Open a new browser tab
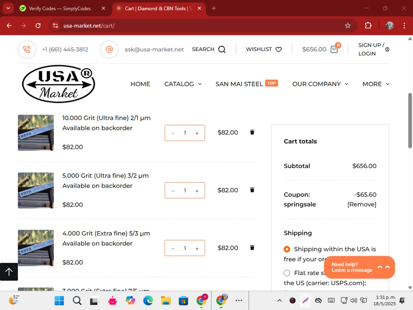Image resolution: width=413 pixels, height=310 pixels. (x=214, y=8)
